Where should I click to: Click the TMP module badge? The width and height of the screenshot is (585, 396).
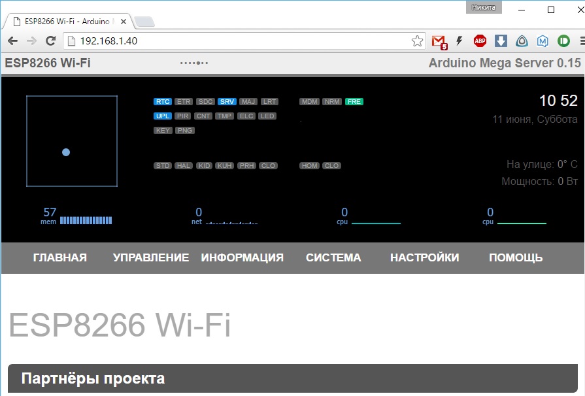[224, 116]
